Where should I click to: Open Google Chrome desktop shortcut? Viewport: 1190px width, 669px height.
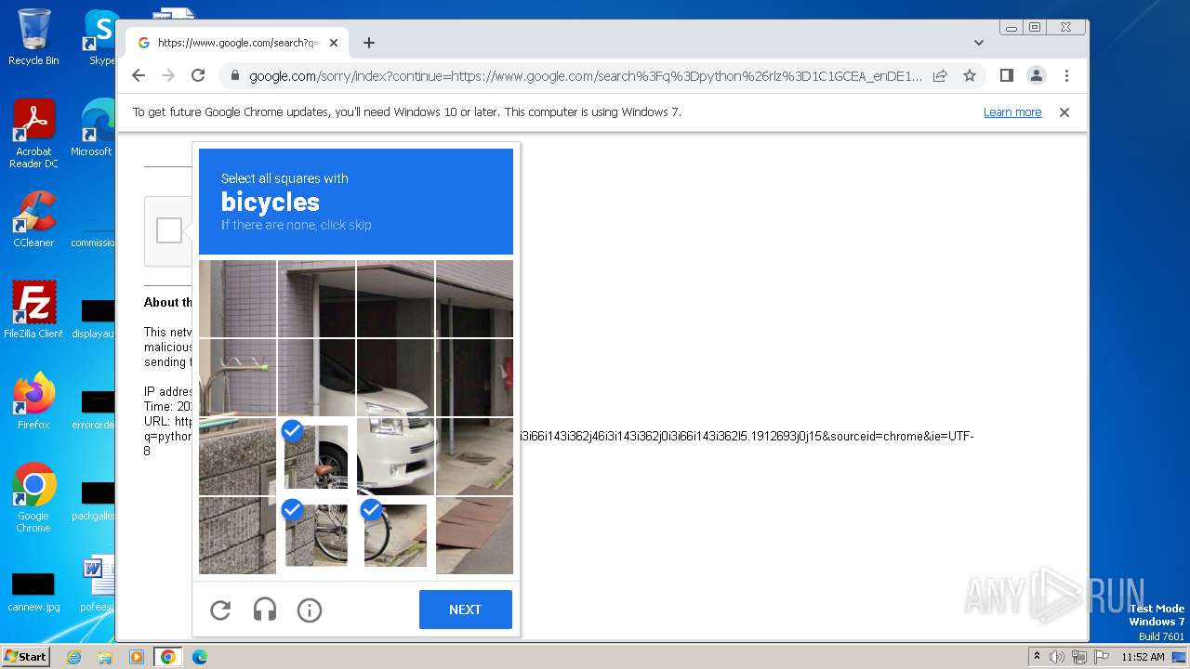pos(33,497)
